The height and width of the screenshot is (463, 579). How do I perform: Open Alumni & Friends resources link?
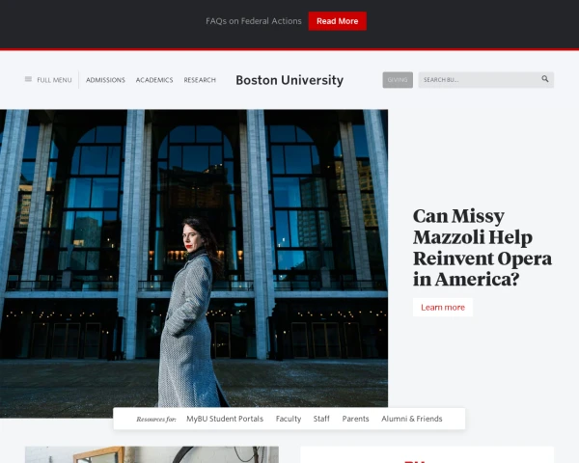[412, 419]
